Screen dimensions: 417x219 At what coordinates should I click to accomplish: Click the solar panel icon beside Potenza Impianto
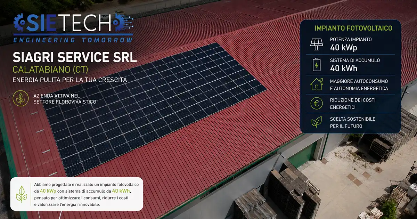click(x=316, y=44)
